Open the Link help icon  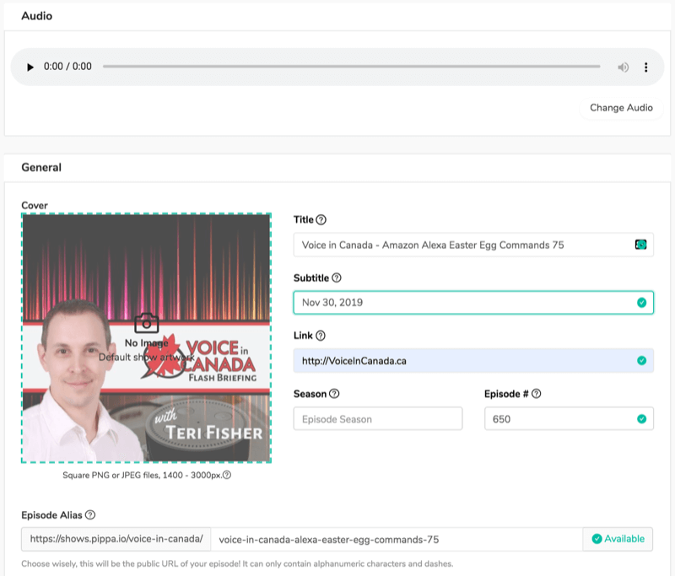click(321, 336)
